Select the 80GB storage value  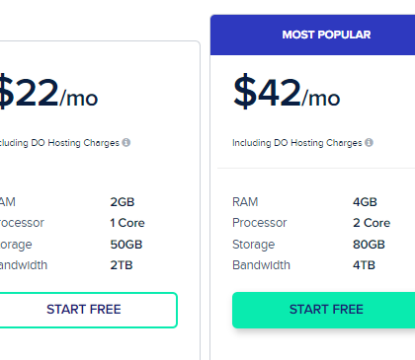[369, 245]
